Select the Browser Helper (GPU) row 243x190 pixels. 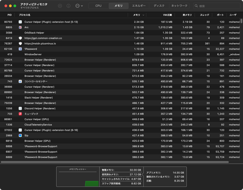[x=120, y=141]
